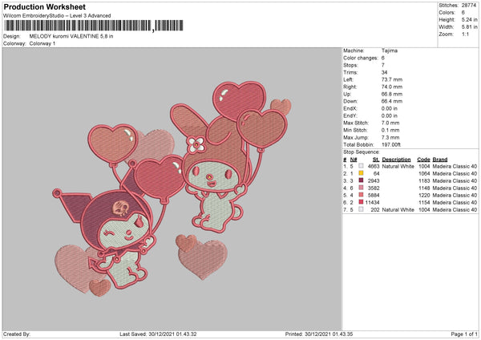Select the 'Stops:' label
The height and width of the screenshot is (340, 481).
tap(350, 65)
